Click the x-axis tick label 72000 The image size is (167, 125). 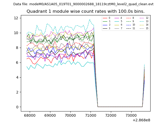[x=111, y=115]
